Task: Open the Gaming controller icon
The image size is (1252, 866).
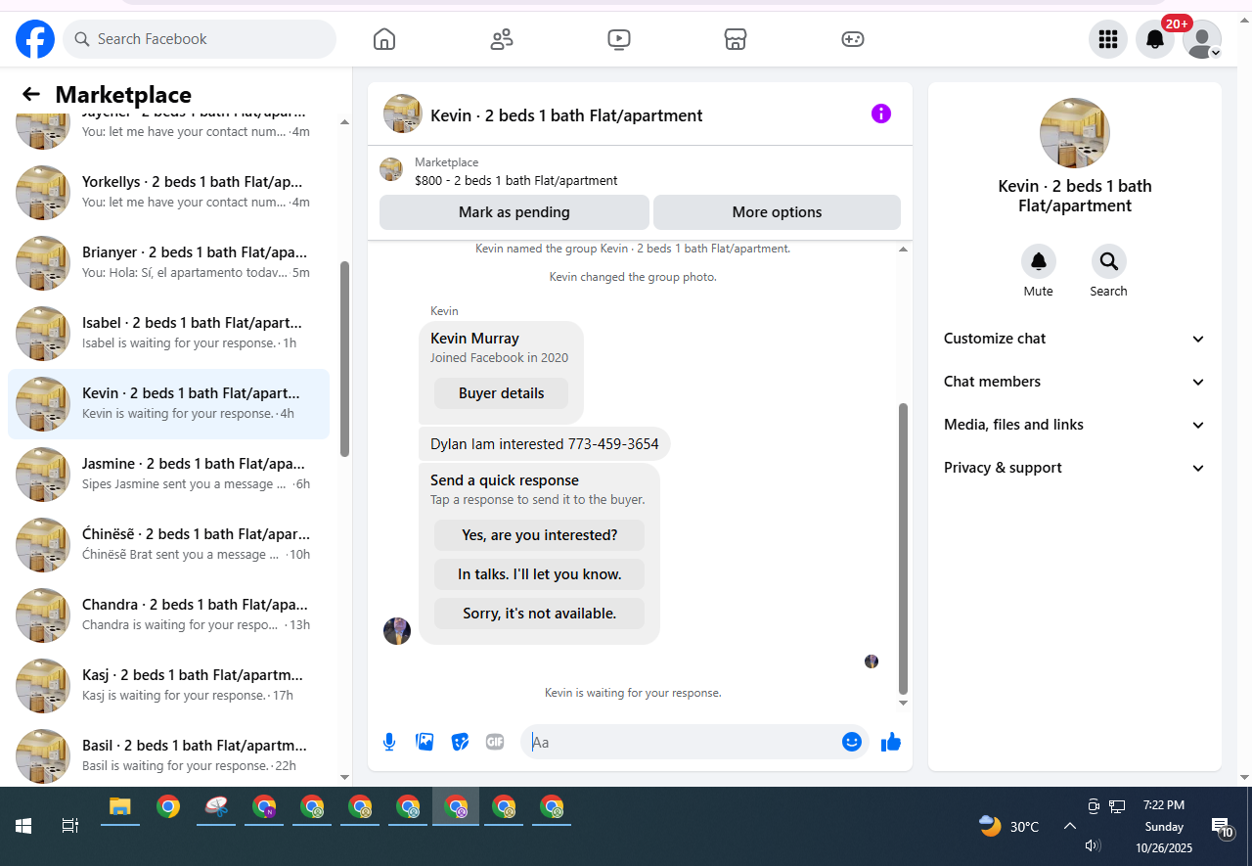Action: 853,39
